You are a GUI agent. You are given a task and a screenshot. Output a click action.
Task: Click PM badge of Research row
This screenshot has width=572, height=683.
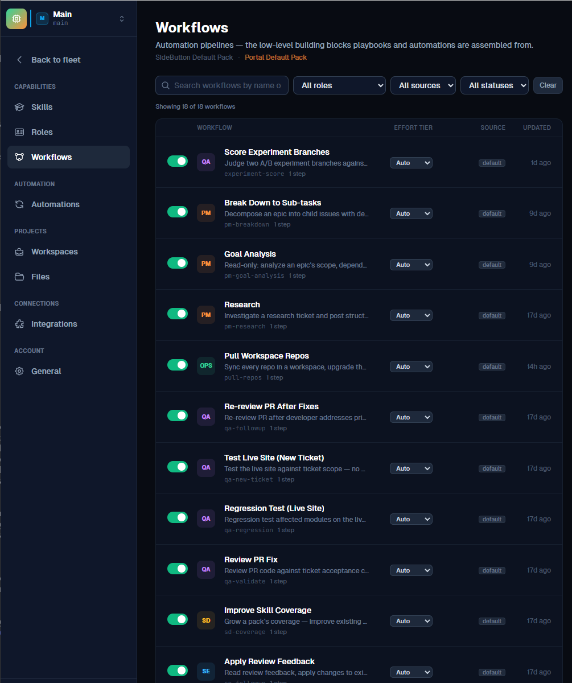[206, 315]
